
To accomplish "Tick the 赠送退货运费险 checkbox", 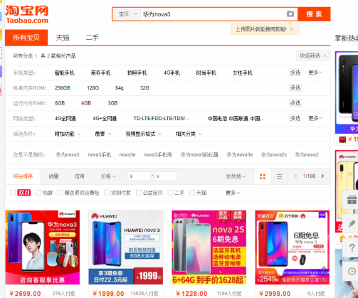I will (x=60, y=193).
